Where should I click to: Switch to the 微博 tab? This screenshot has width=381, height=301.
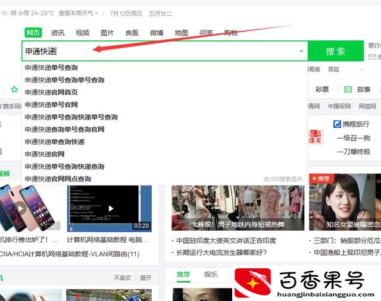click(x=157, y=33)
